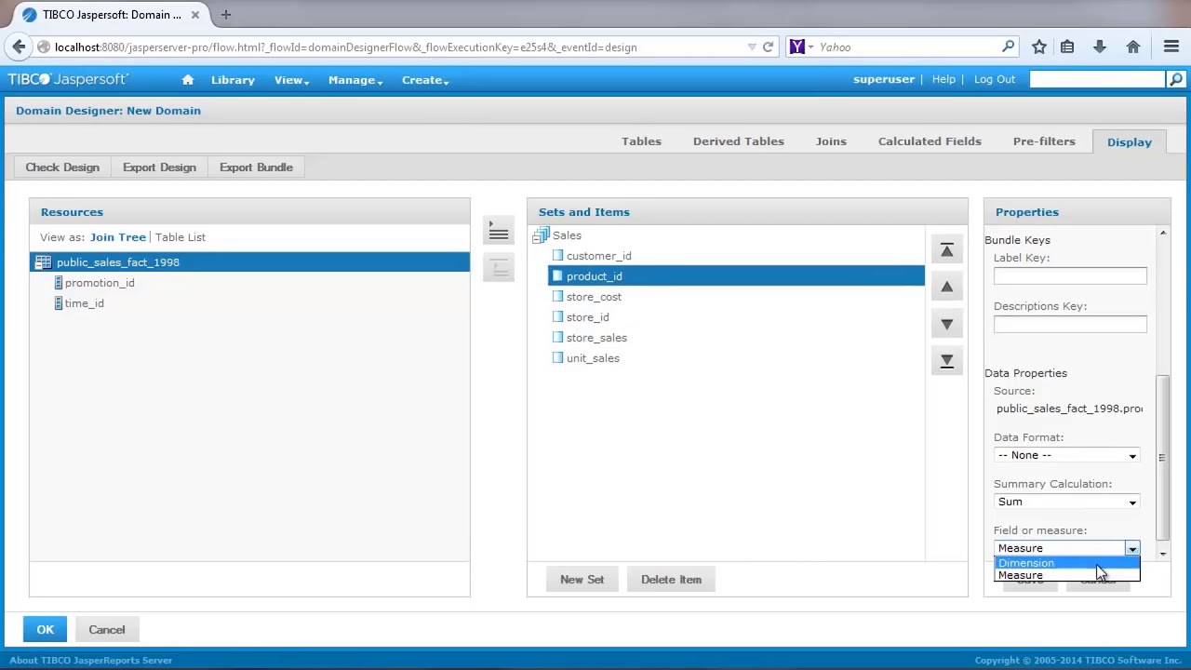This screenshot has width=1191, height=670.
Task: Choose Measure from the dropdown list
Action: click(1066, 575)
